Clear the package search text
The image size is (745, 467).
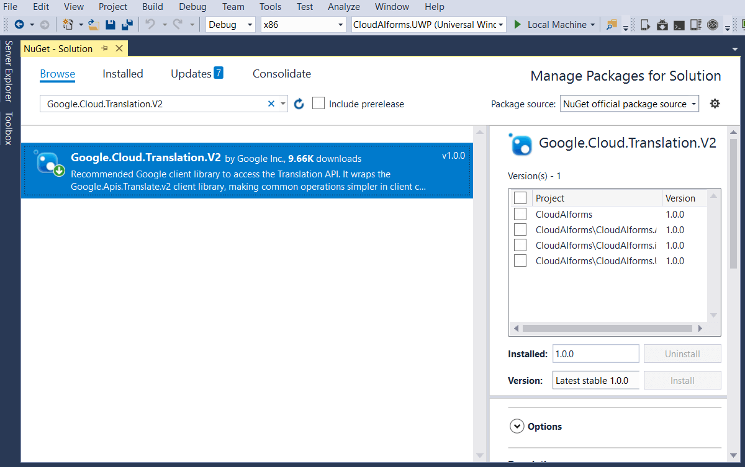click(271, 104)
